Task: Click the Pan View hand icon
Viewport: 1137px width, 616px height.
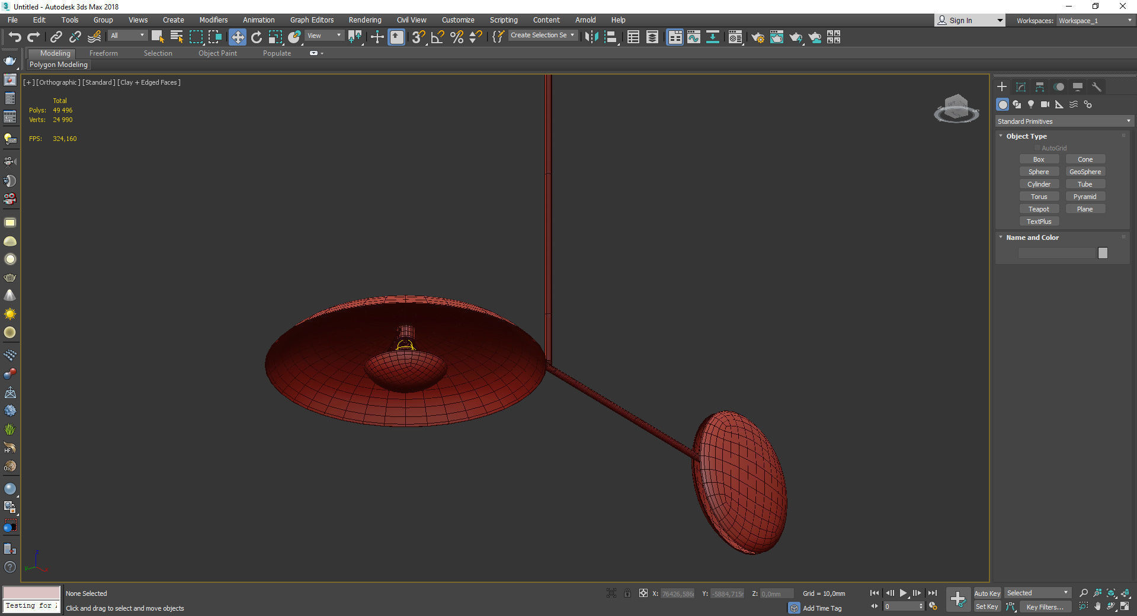Action: pyautogui.click(x=1097, y=607)
